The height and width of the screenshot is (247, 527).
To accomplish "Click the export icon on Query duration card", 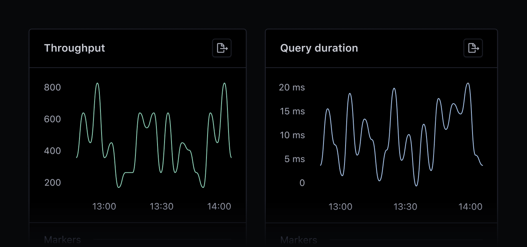I will coord(473,48).
